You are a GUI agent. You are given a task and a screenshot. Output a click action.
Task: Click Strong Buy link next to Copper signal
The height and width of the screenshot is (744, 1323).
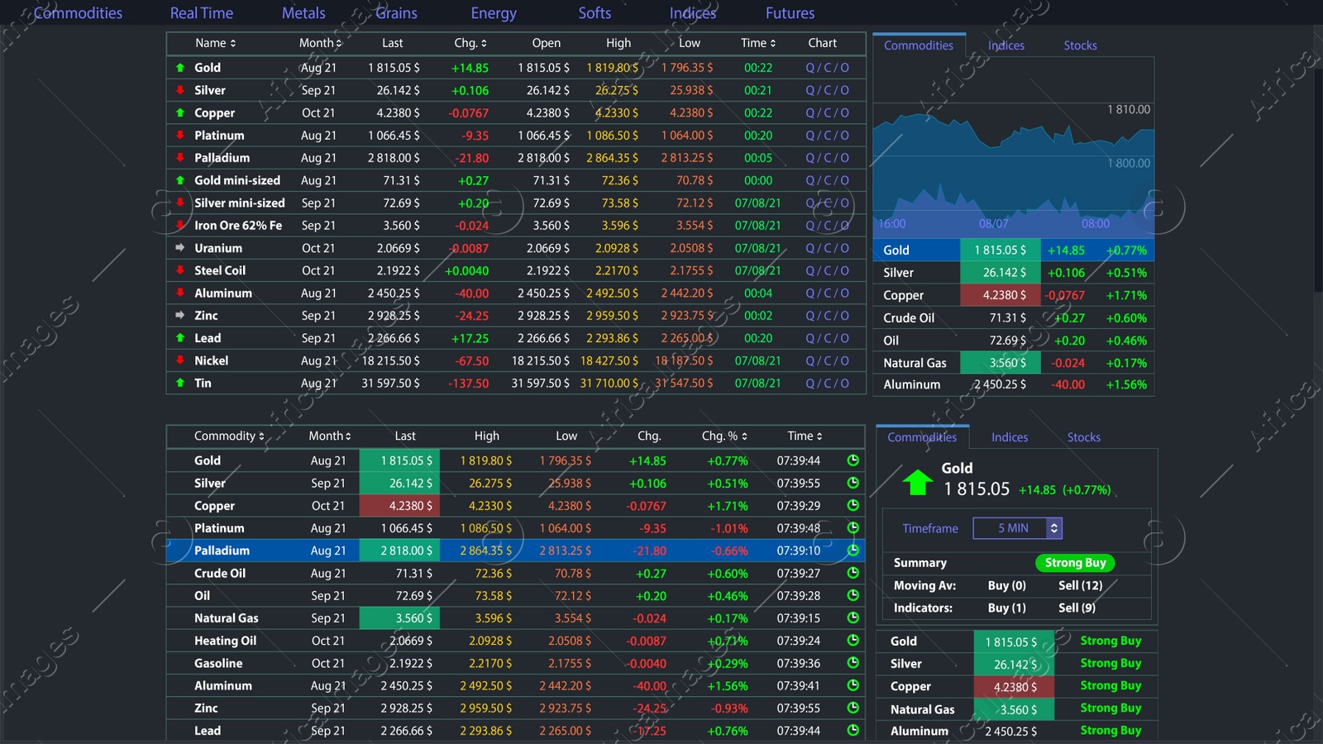1110,685
